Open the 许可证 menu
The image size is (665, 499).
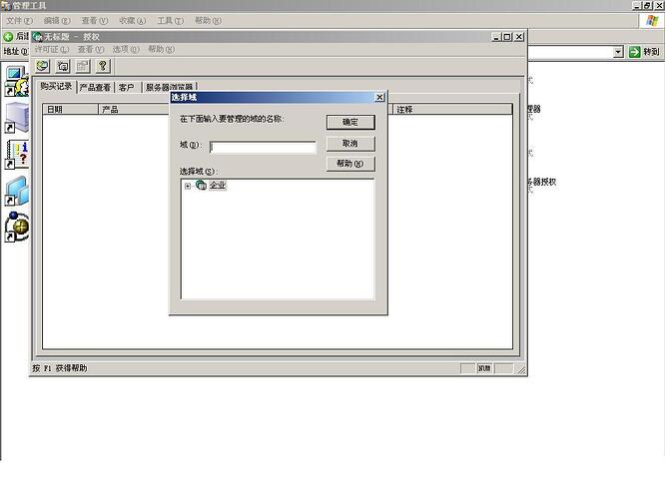(x=52, y=50)
